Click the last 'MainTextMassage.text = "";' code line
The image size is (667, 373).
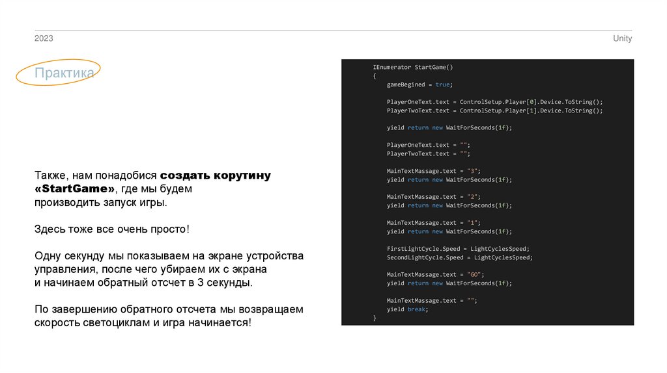coord(432,300)
